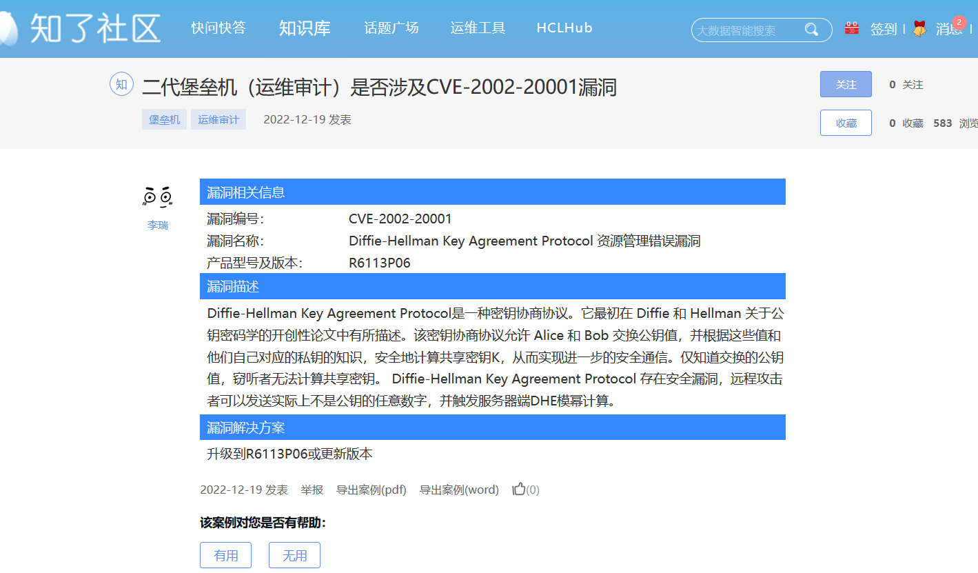Click the 收藏 bookmark button
Viewport: 978px width, 573px height.
846,123
